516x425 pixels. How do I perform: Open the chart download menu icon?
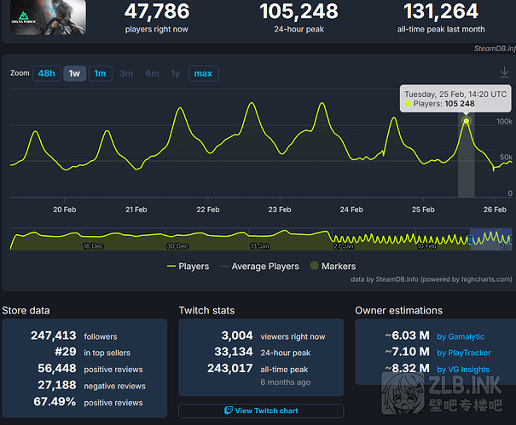[504, 73]
